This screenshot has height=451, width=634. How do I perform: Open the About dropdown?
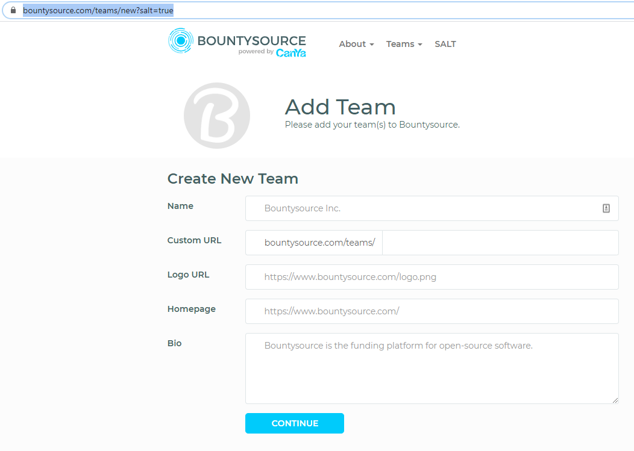356,44
